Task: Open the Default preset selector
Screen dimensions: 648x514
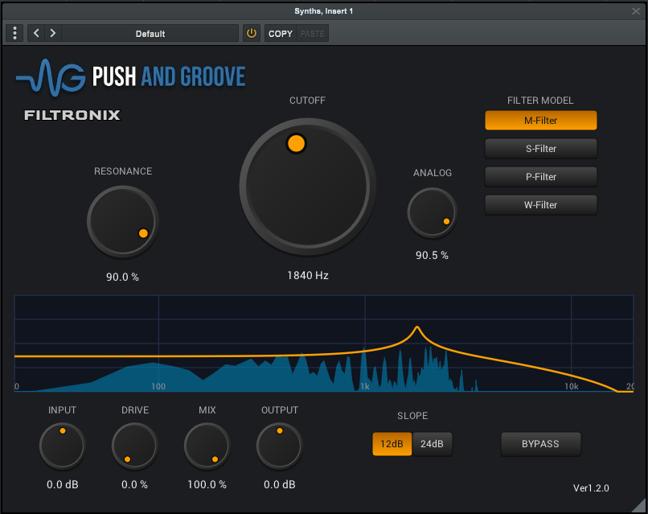Action: (x=150, y=34)
